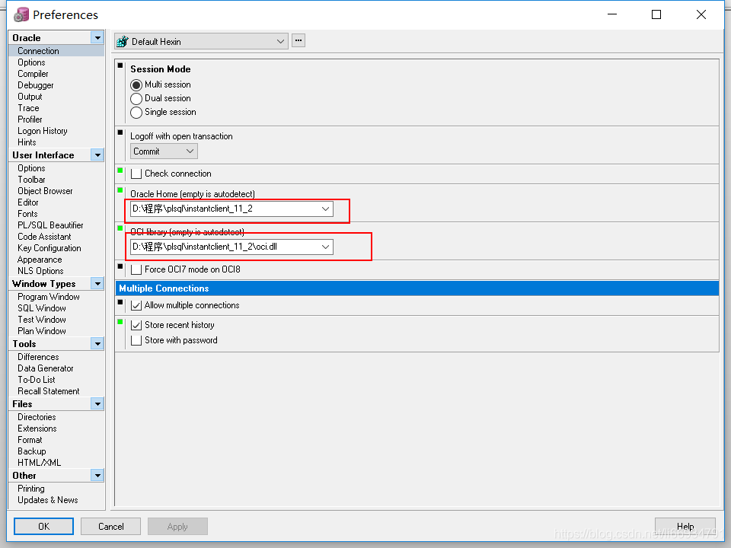
Task: Open Debugger preferences
Action: [36, 85]
